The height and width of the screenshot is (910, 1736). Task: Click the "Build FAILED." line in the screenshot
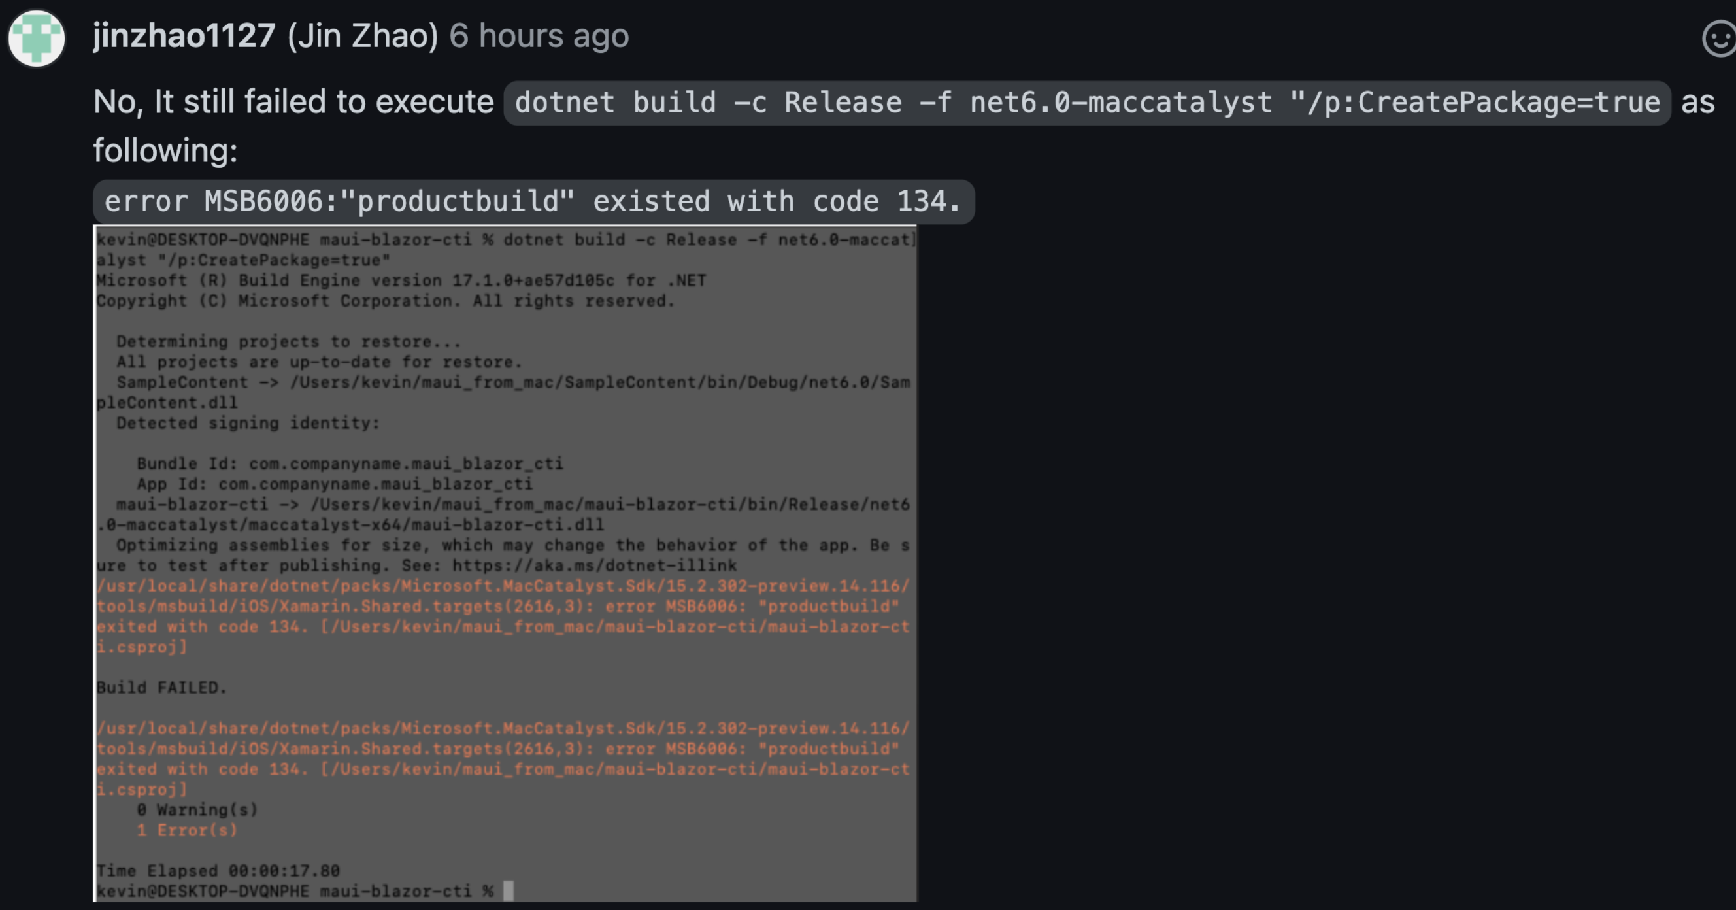click(161, 688)
